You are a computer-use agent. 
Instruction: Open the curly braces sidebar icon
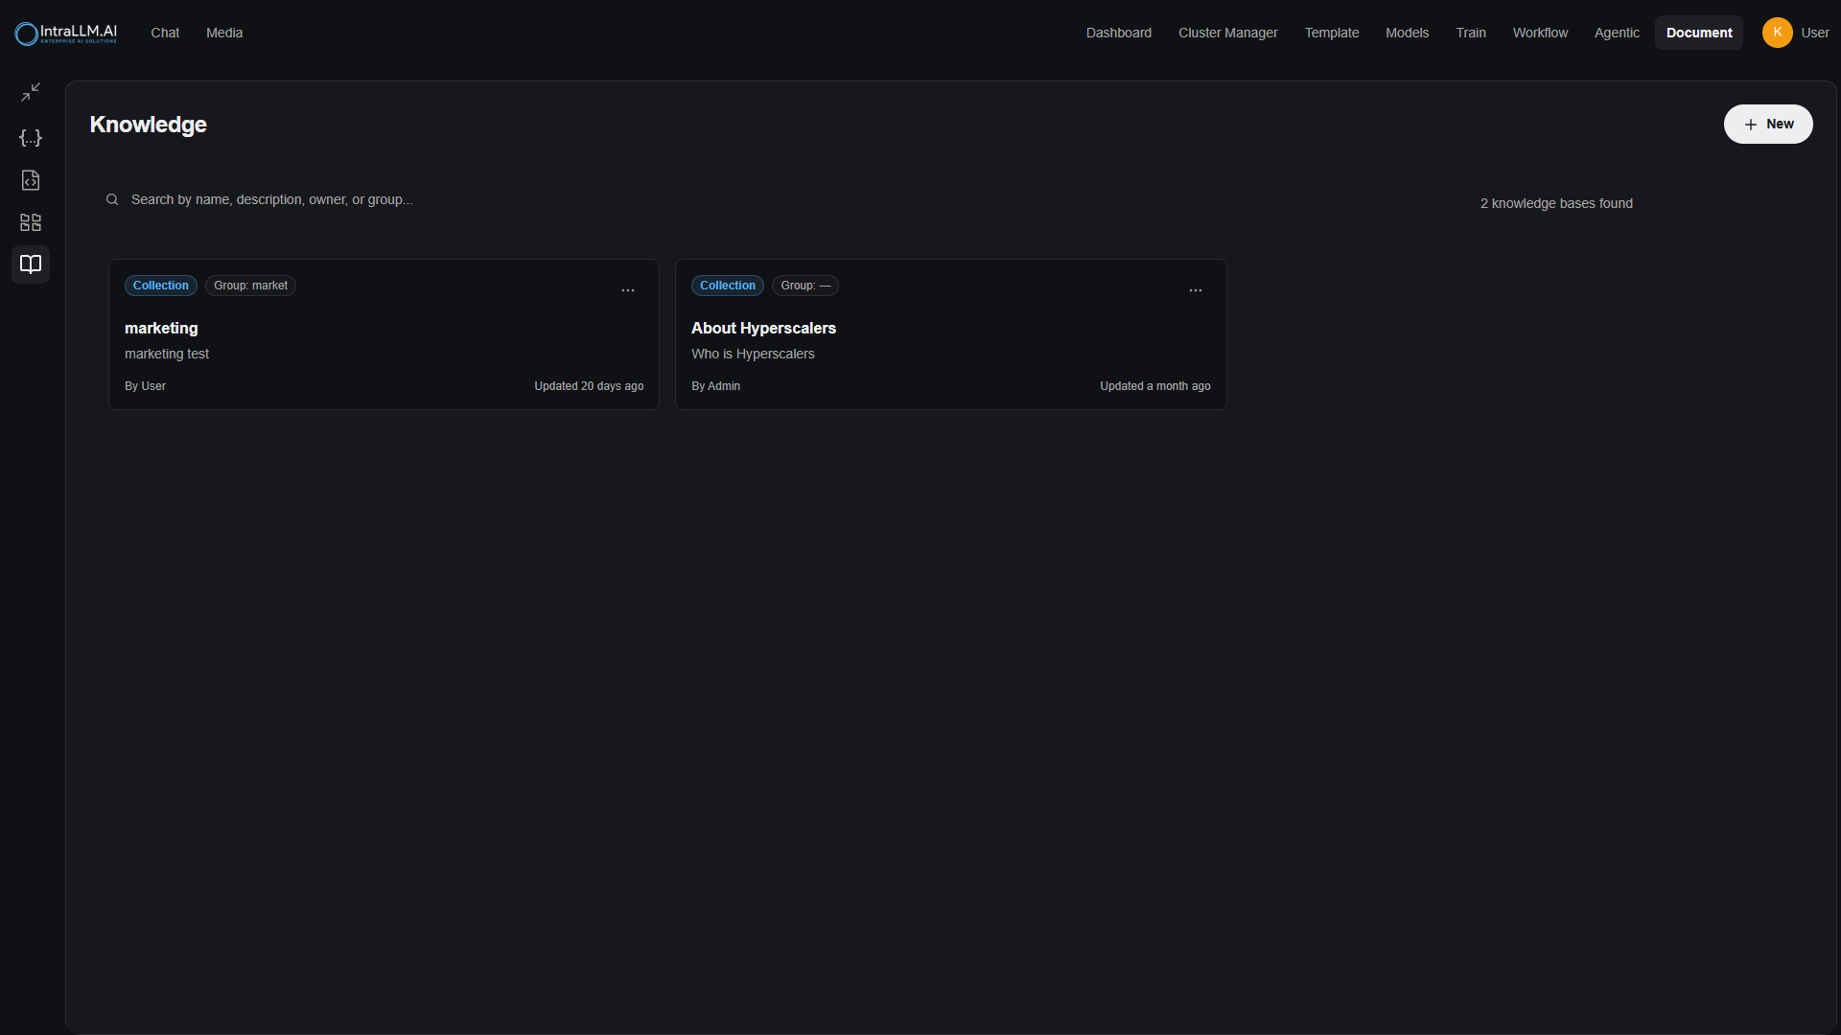(31, 138)
